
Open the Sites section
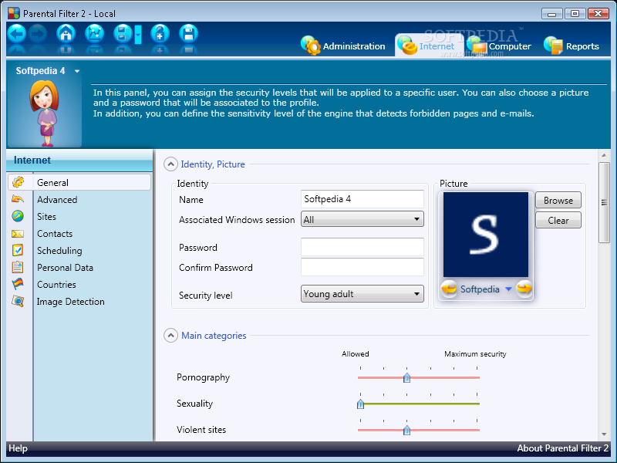coord(46,217)
